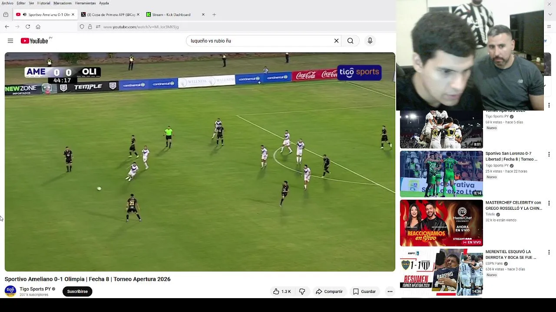Go back with the browser back arrow
The height and width of the screenshot is (312, 556).
pyautogui.click(x=7, y=27)
